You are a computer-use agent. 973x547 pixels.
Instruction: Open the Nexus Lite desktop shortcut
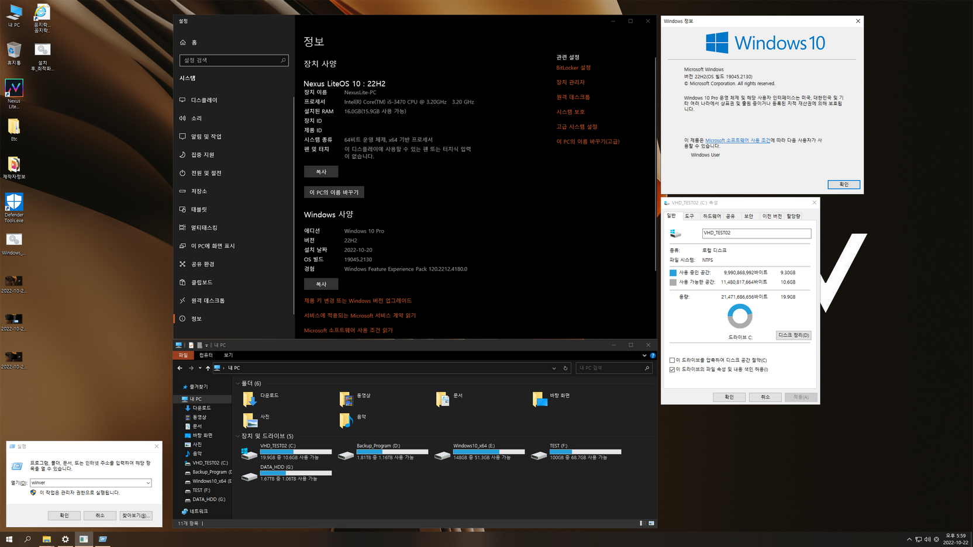[x=14, y=94]
